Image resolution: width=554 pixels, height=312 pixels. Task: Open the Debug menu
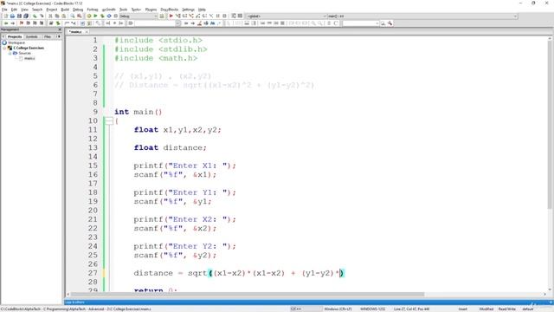pyautogui.click(x=78, y=10)
